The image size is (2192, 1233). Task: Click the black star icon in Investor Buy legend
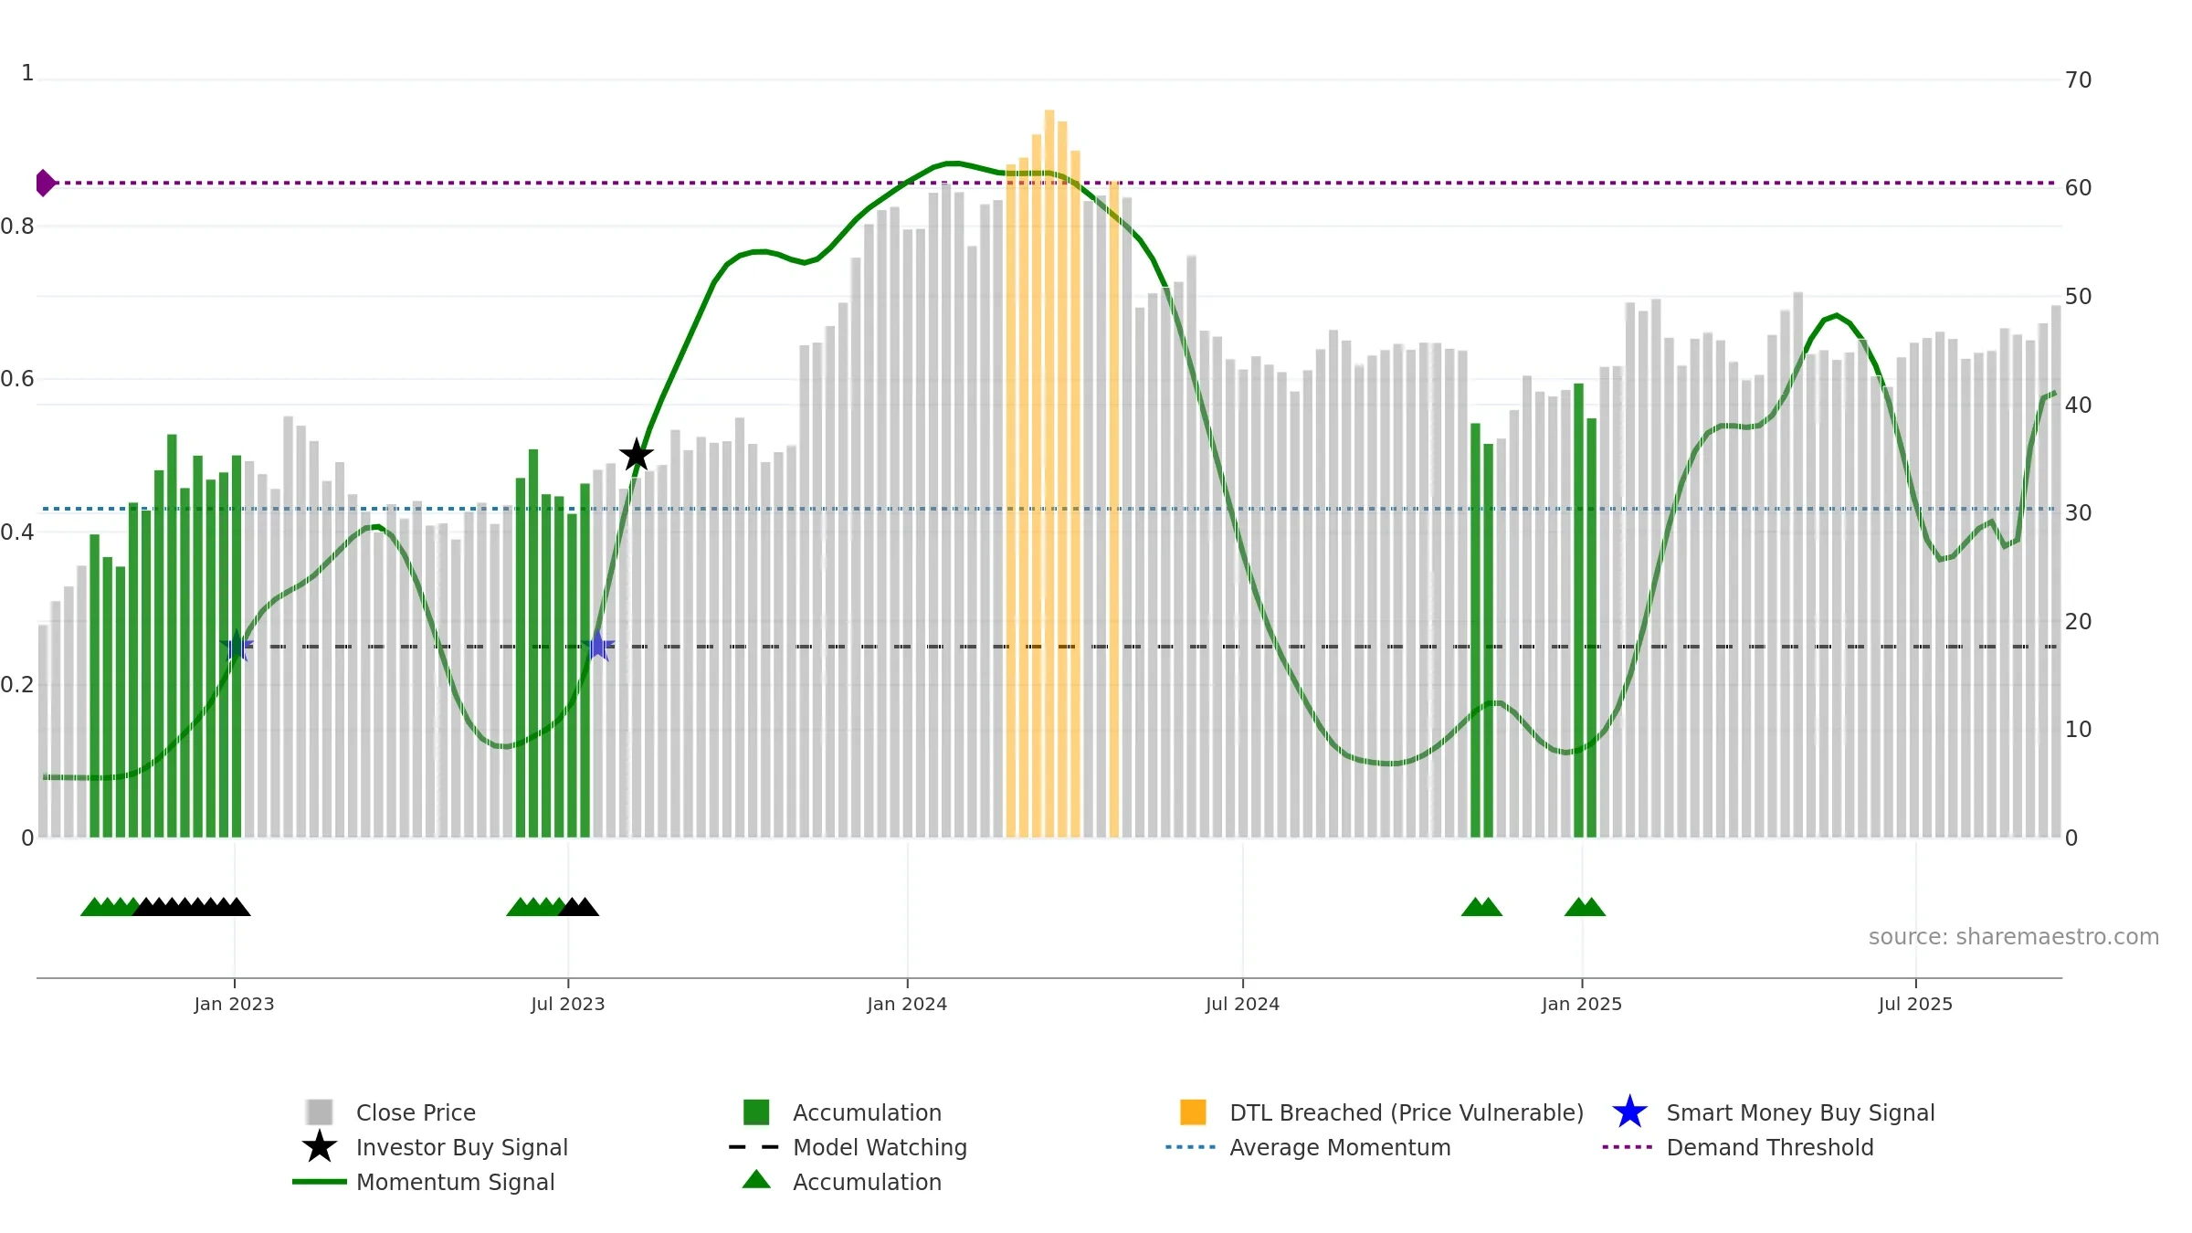click(320, 1146)
